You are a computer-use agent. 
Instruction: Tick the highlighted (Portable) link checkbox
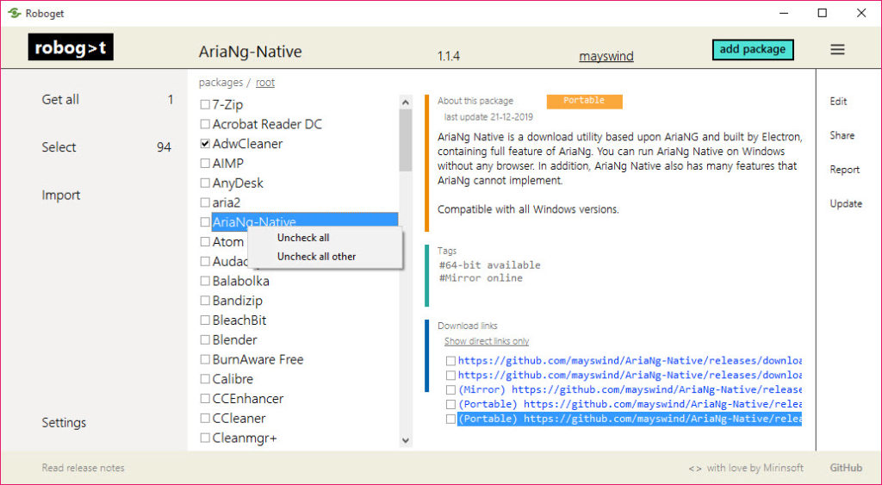coord(450,420)
